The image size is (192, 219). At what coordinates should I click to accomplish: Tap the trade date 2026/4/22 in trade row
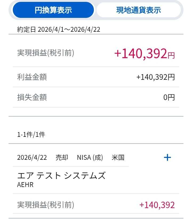(x=32, y=158)
